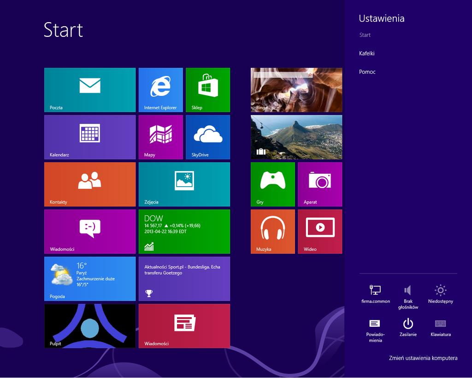Image resolution: width=472 pixels, height=378 pixels.
Task: Open the Bing search tile
Action: pos(296,90)
